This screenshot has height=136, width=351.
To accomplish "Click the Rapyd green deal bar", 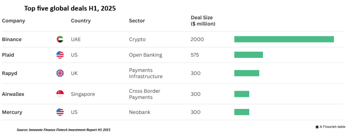I will click(x=247, y=73).
